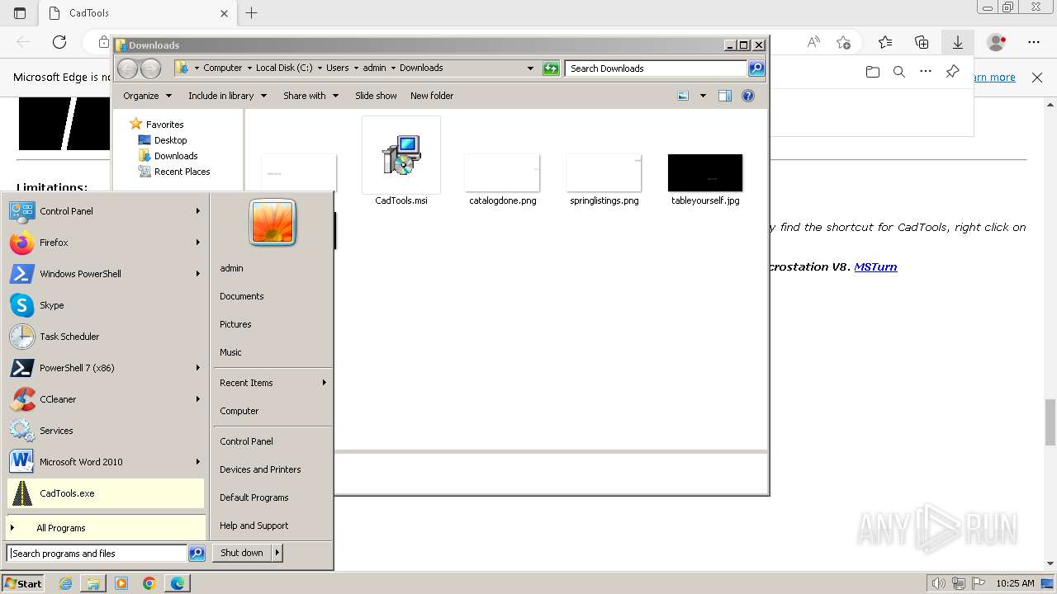Open Share with dropdown

tap(311, 96)
